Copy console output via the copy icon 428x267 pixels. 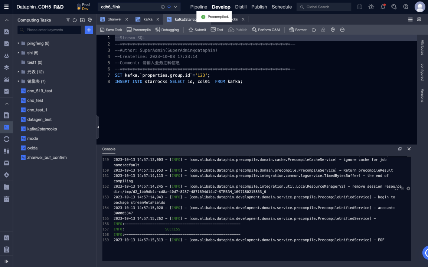pyautogui.click(x=400, y=149)
